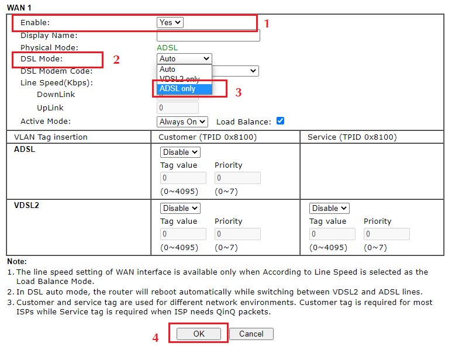Click the Display Name text field
Viewport: 459px width, 350px height.
[208, 36]
